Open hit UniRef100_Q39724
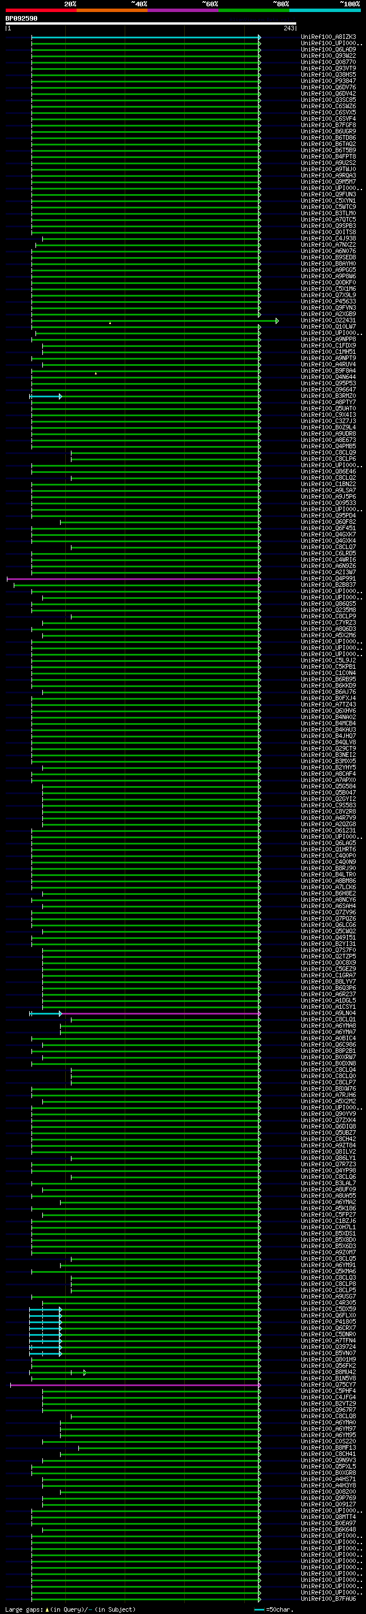This screenshot has height=1614, width=366. point(328,1347)
